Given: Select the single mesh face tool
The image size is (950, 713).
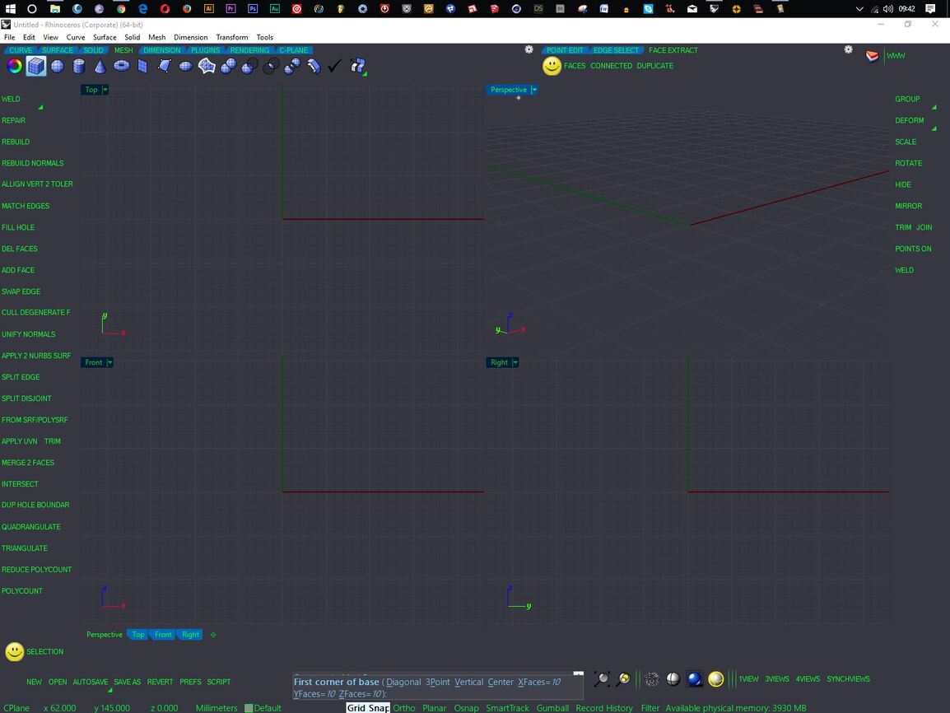Looking at the screenshot, I should [x=165, y=65].
